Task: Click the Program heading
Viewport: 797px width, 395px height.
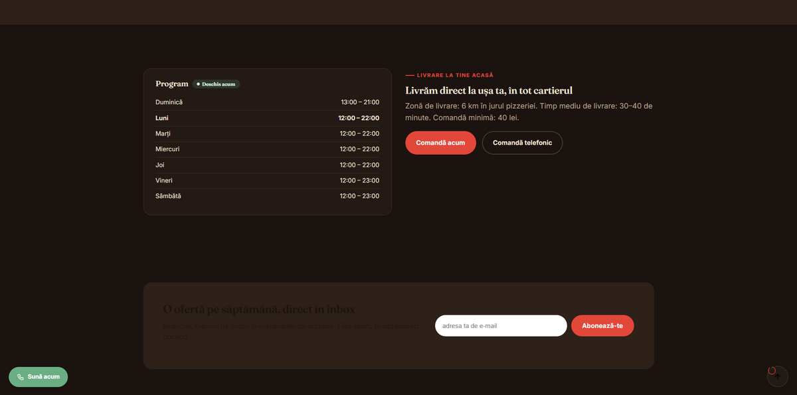Action: pyautogui.click(x=172, y=84)
